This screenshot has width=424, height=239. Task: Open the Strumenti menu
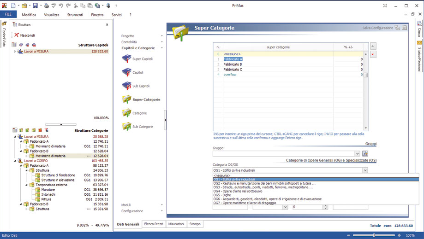[75, 15]
